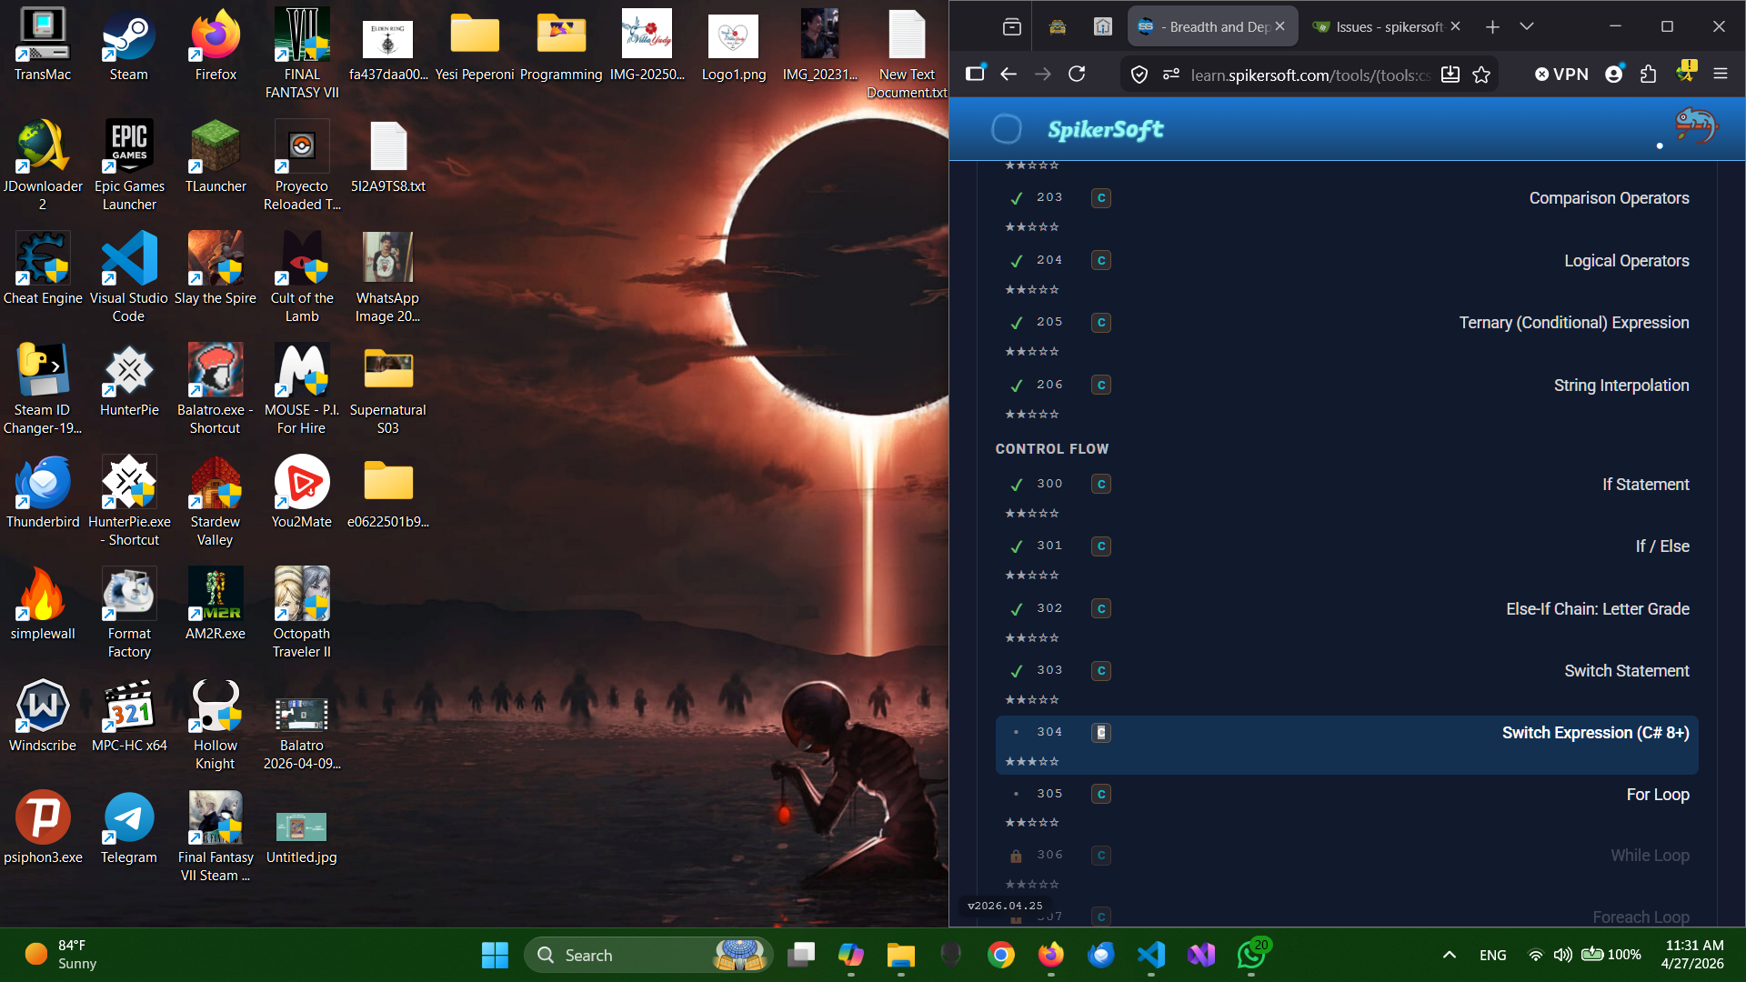
Task: Click the SpikerSoft chameleon mascot icon
Action: [1695, 126]
